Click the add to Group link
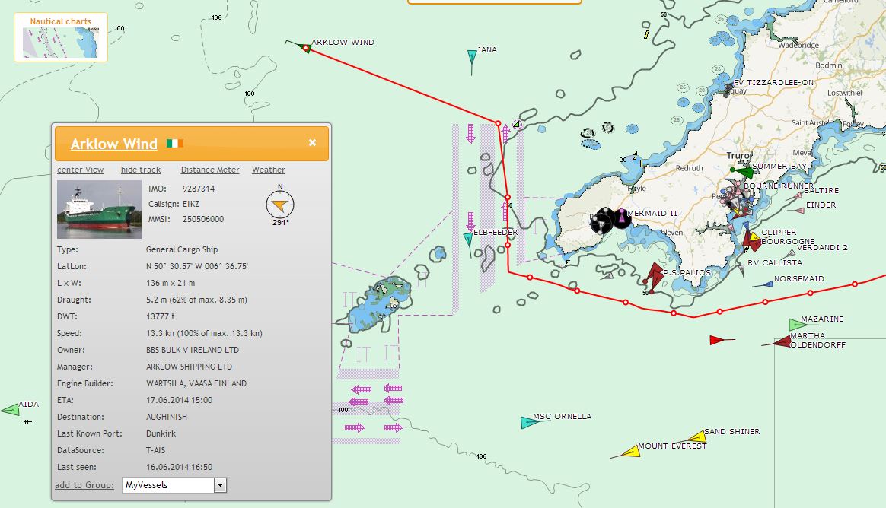886x508 pixels. tap(84, 485)
